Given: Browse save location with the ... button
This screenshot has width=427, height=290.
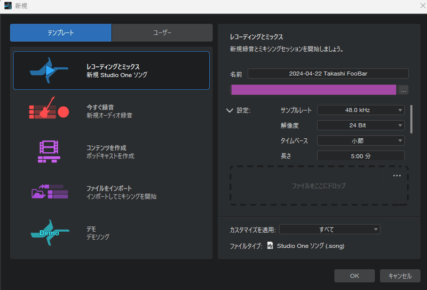Looking at the screenshot, I should 404,90.
